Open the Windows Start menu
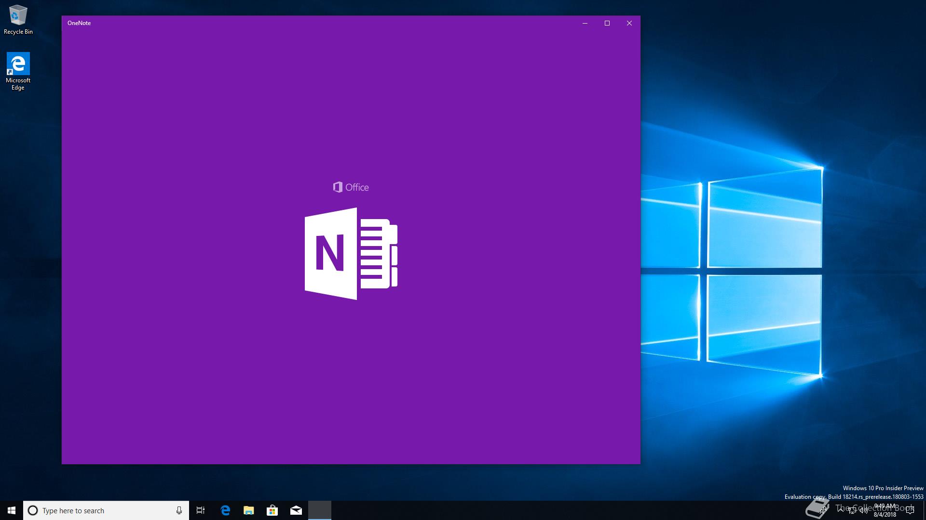Image resolution: width=926 pixels, height=520 pixels. [12, 510]
